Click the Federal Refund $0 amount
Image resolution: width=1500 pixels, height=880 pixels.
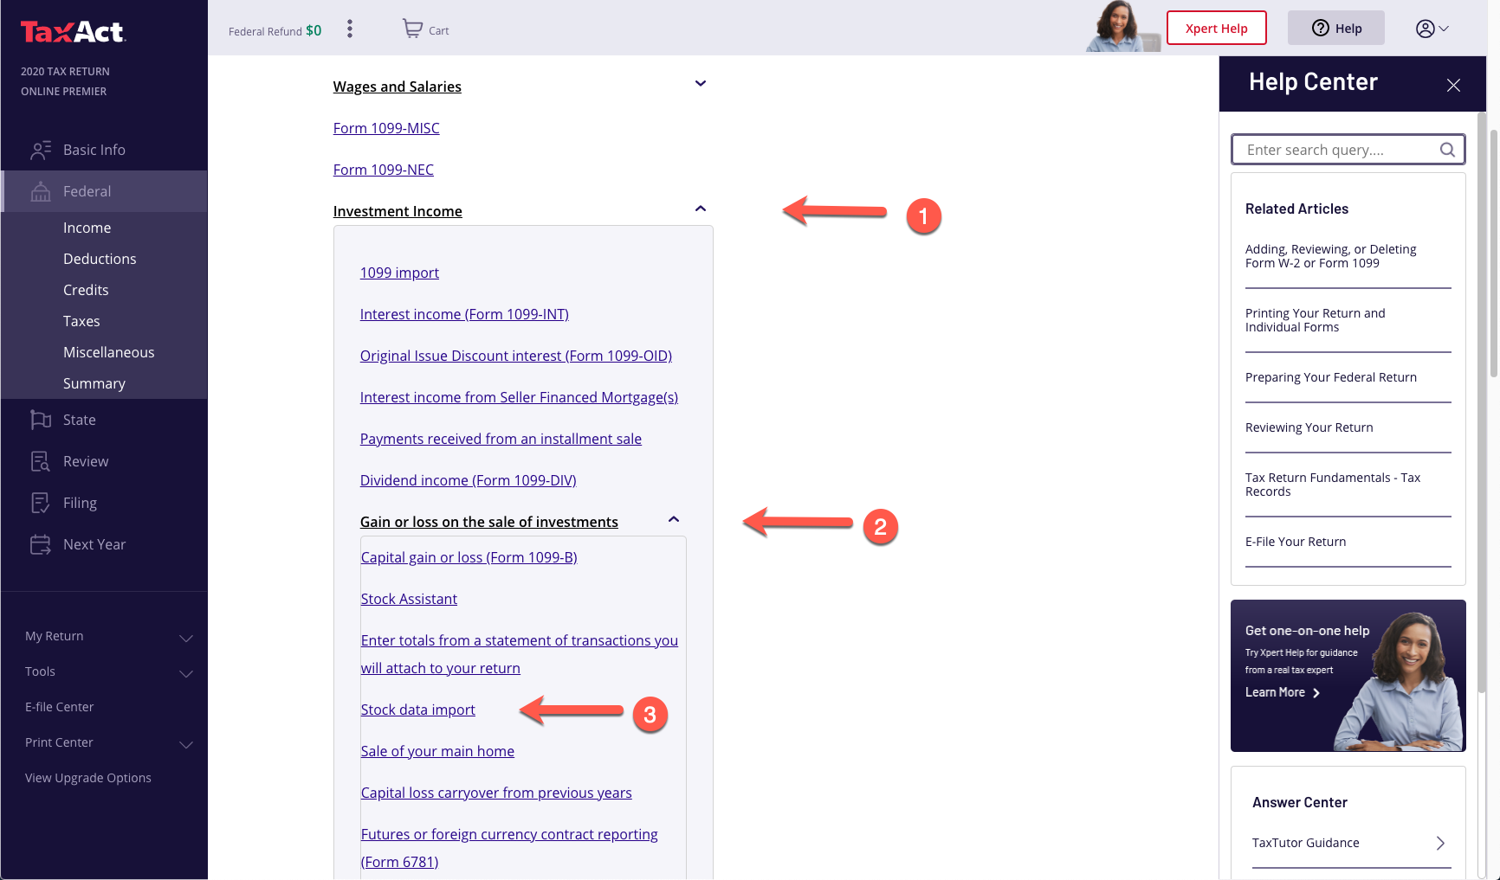(314, 30)
